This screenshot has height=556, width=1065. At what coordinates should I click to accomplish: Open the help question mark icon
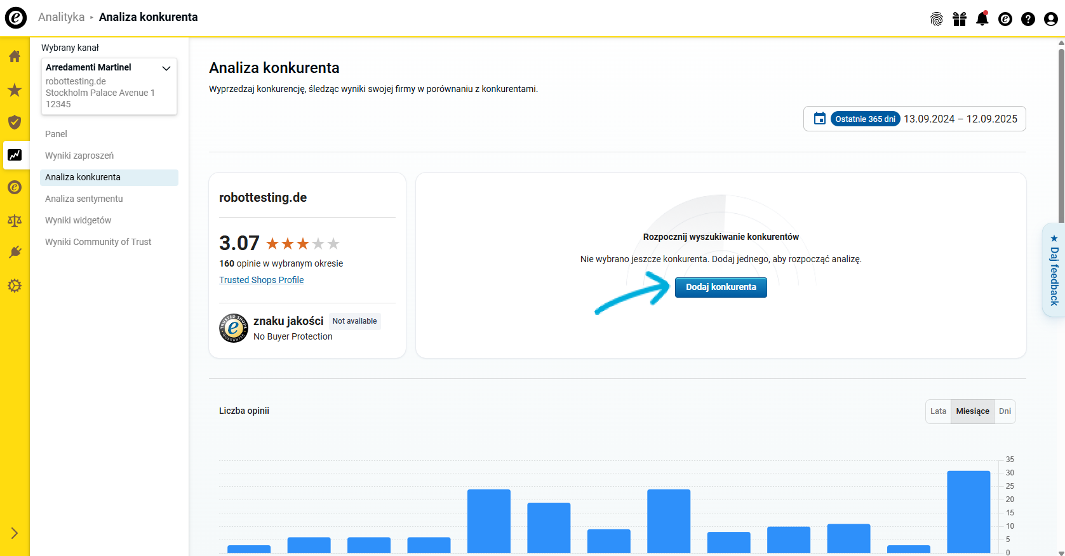[x=1028, y=19]
